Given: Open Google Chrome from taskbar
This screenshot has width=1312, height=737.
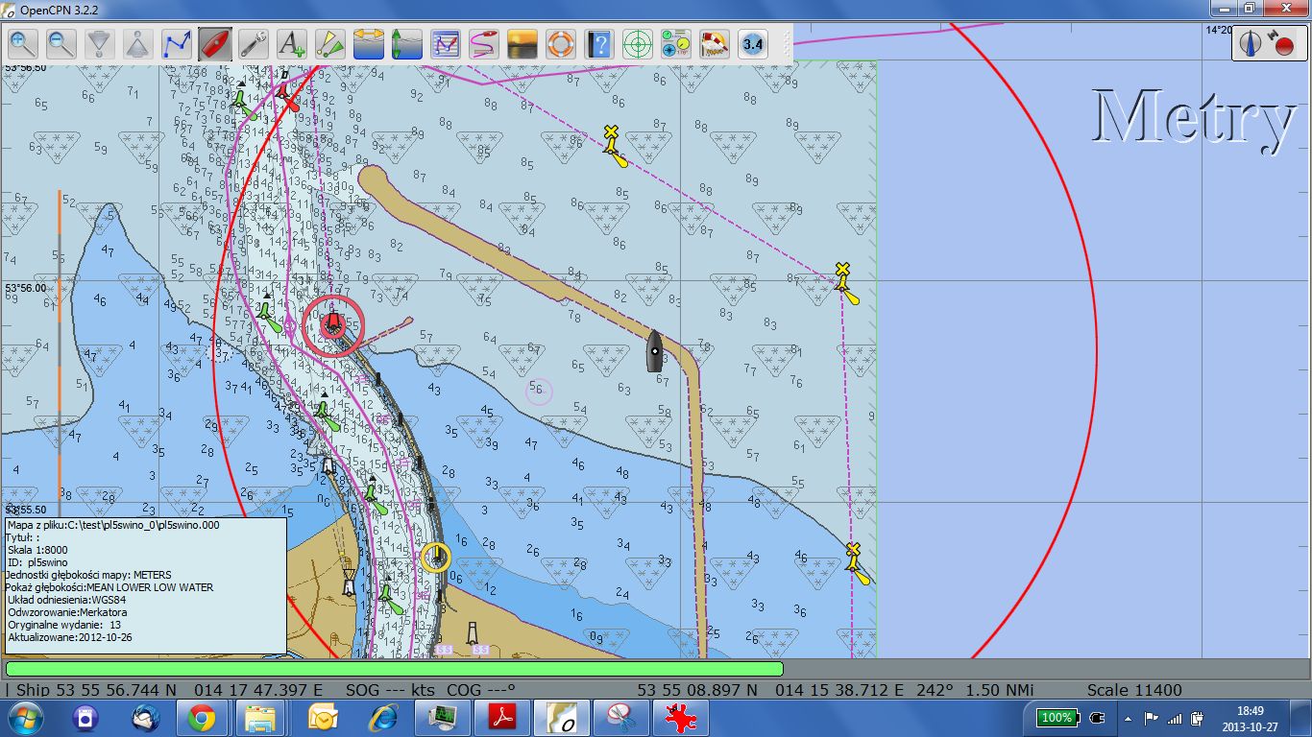Looking at the screenshot, I should coord(201,717).
